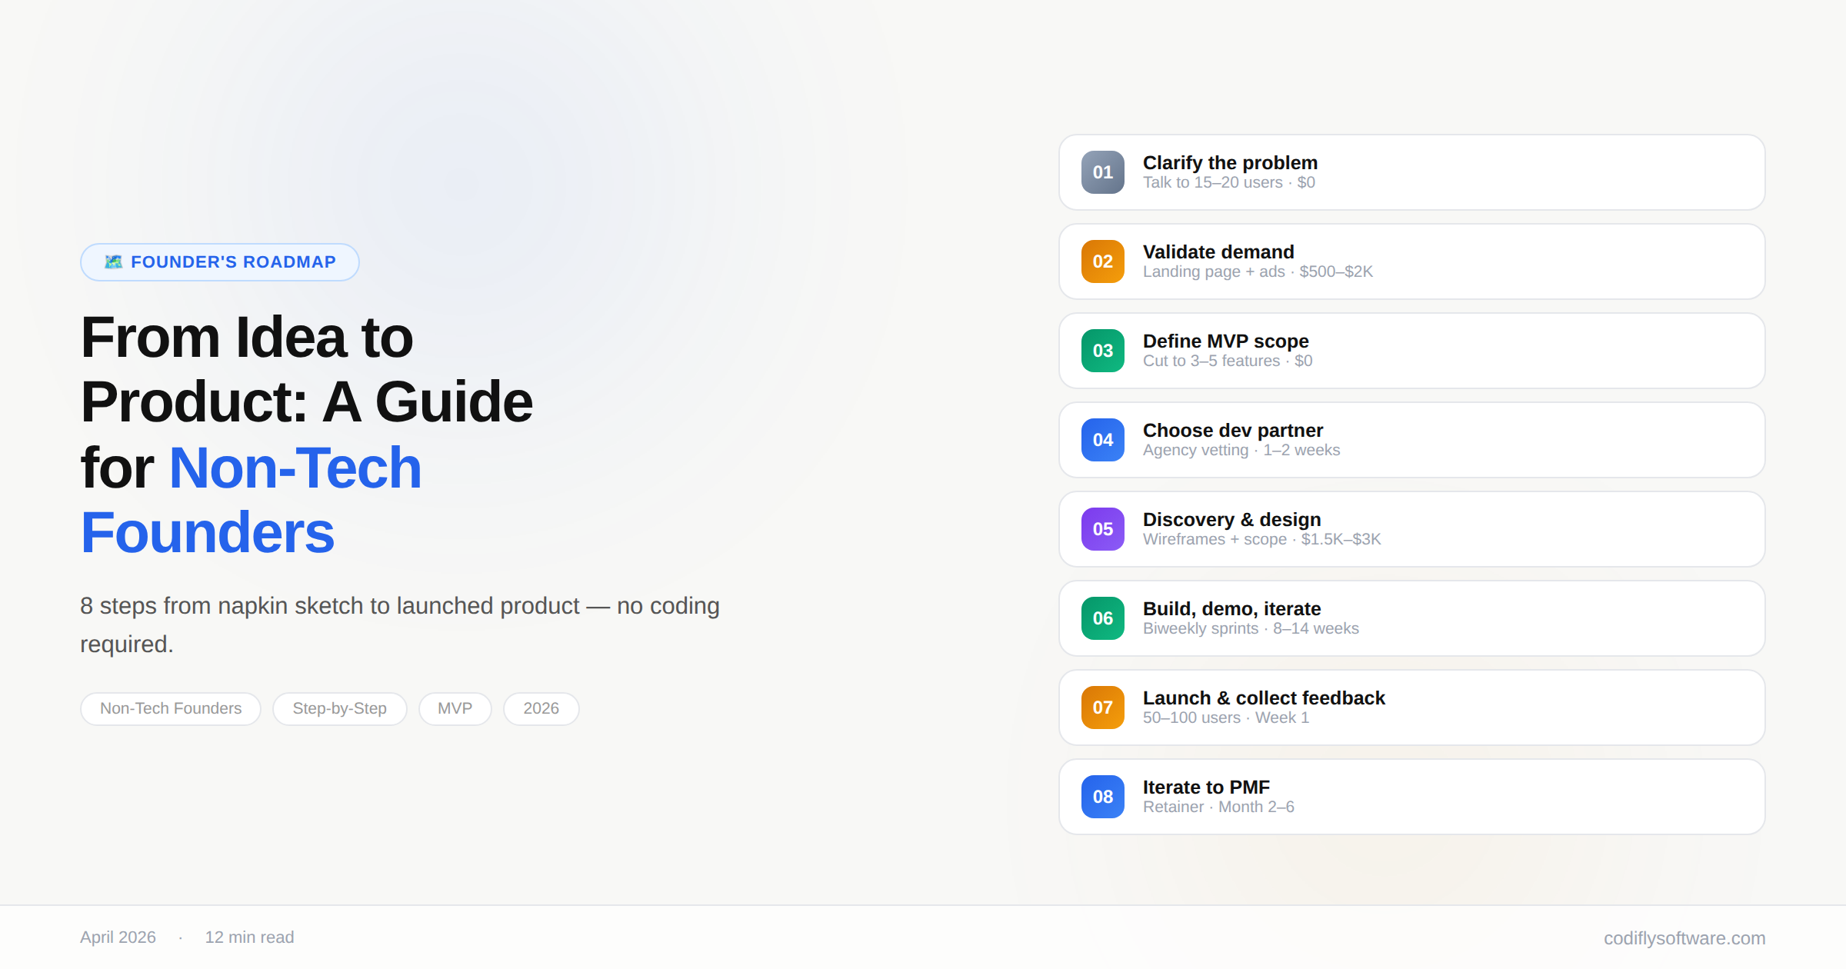Viewport: 1846px width, 969px height.
Task: Select the Non-Tech Founders tag
Action: point(171,708)
